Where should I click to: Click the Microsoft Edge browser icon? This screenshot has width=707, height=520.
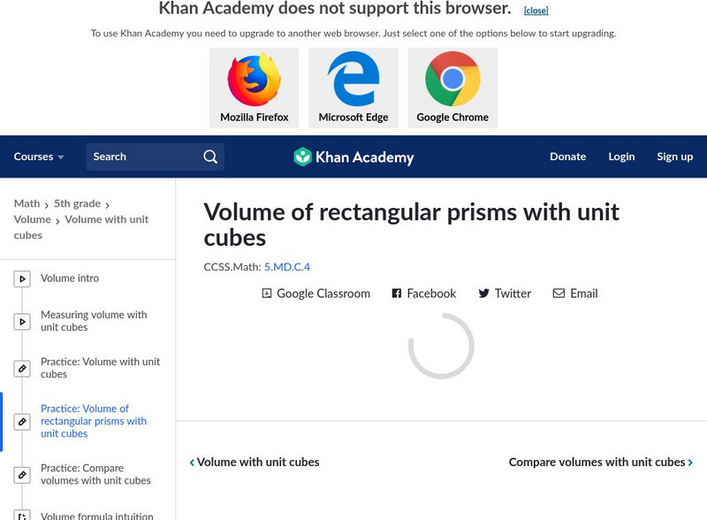[x=353, y=80]
